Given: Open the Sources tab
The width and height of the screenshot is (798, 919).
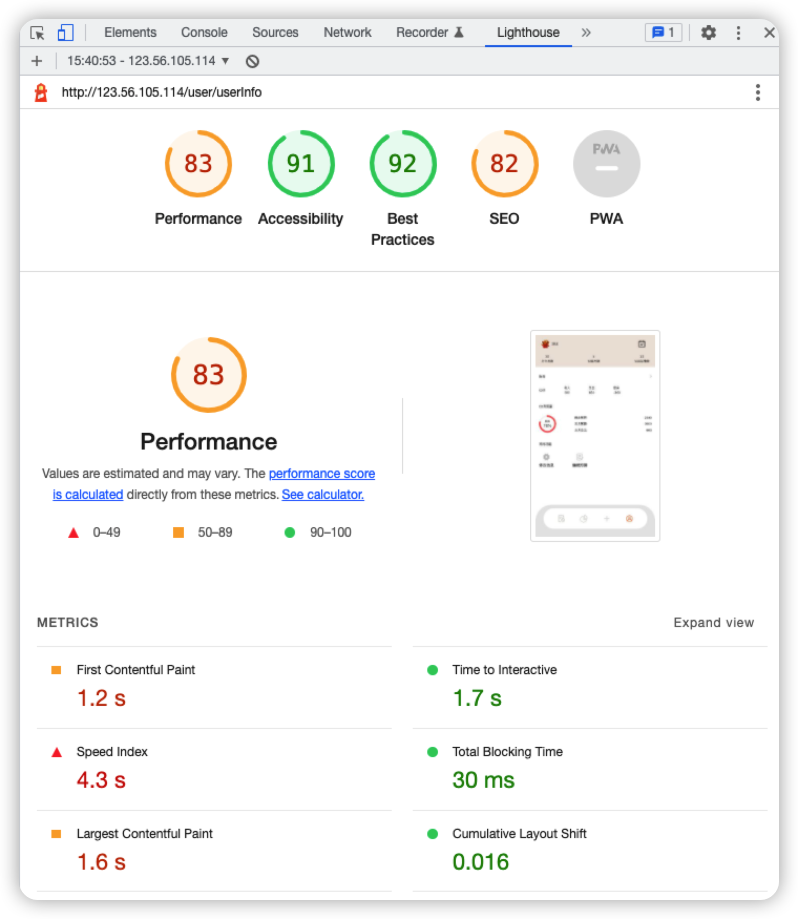Looking at the screenshot, I should pos(275,33).
